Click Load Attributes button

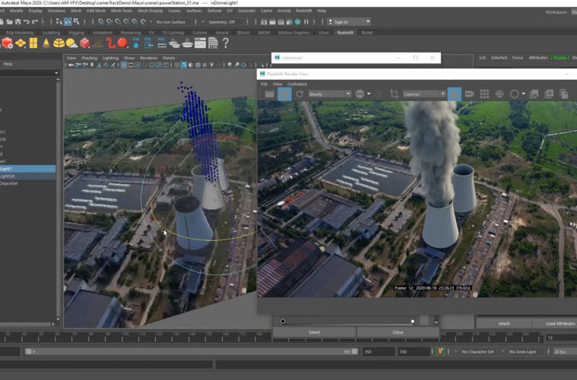[554, 324]
